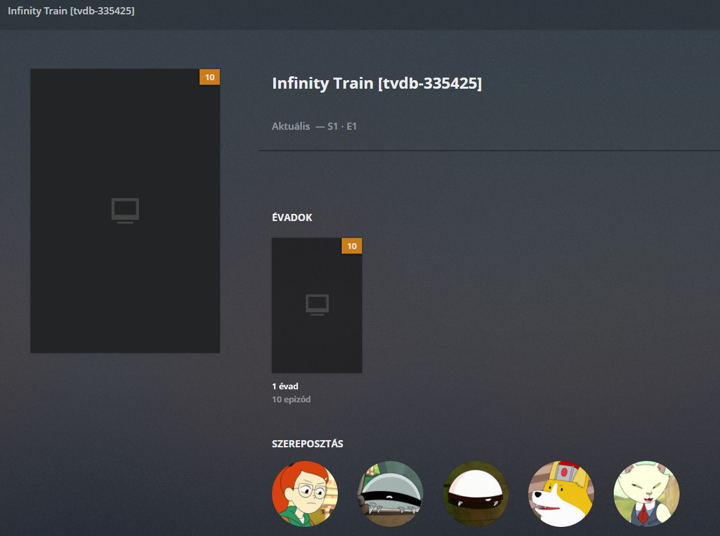
Task: Click the page title "Infinity Train [tvdb-335425]"
Action: (377, 83)
